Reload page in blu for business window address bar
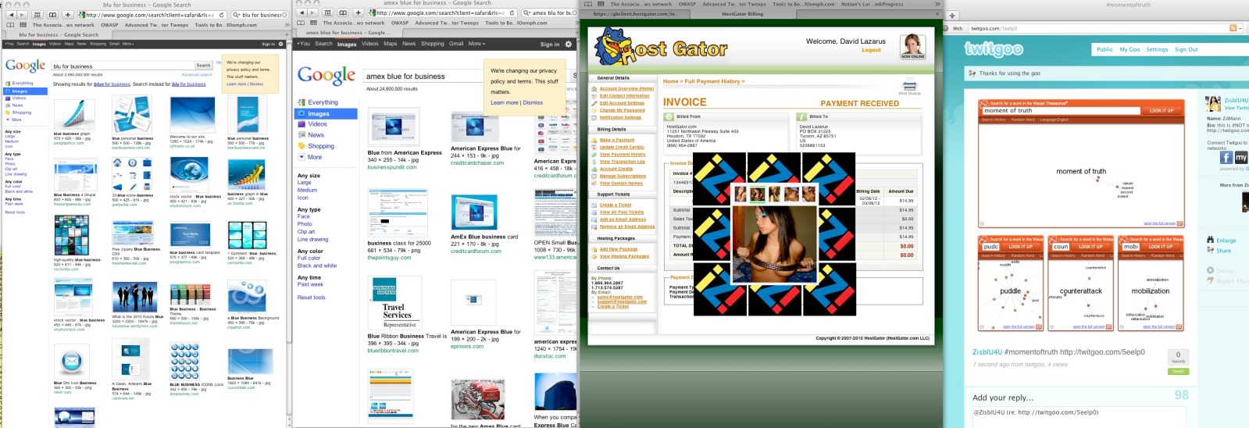This screenshot has width=1249, height=428. [222, 14]
